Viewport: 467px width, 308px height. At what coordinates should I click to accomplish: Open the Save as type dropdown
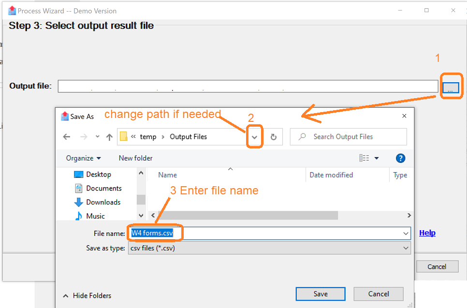pos(407,248)
